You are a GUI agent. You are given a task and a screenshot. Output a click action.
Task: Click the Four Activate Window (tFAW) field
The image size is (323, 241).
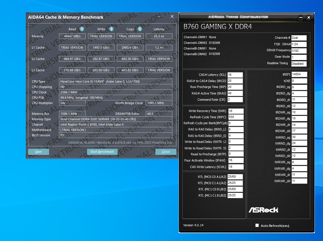pos(236,160)
